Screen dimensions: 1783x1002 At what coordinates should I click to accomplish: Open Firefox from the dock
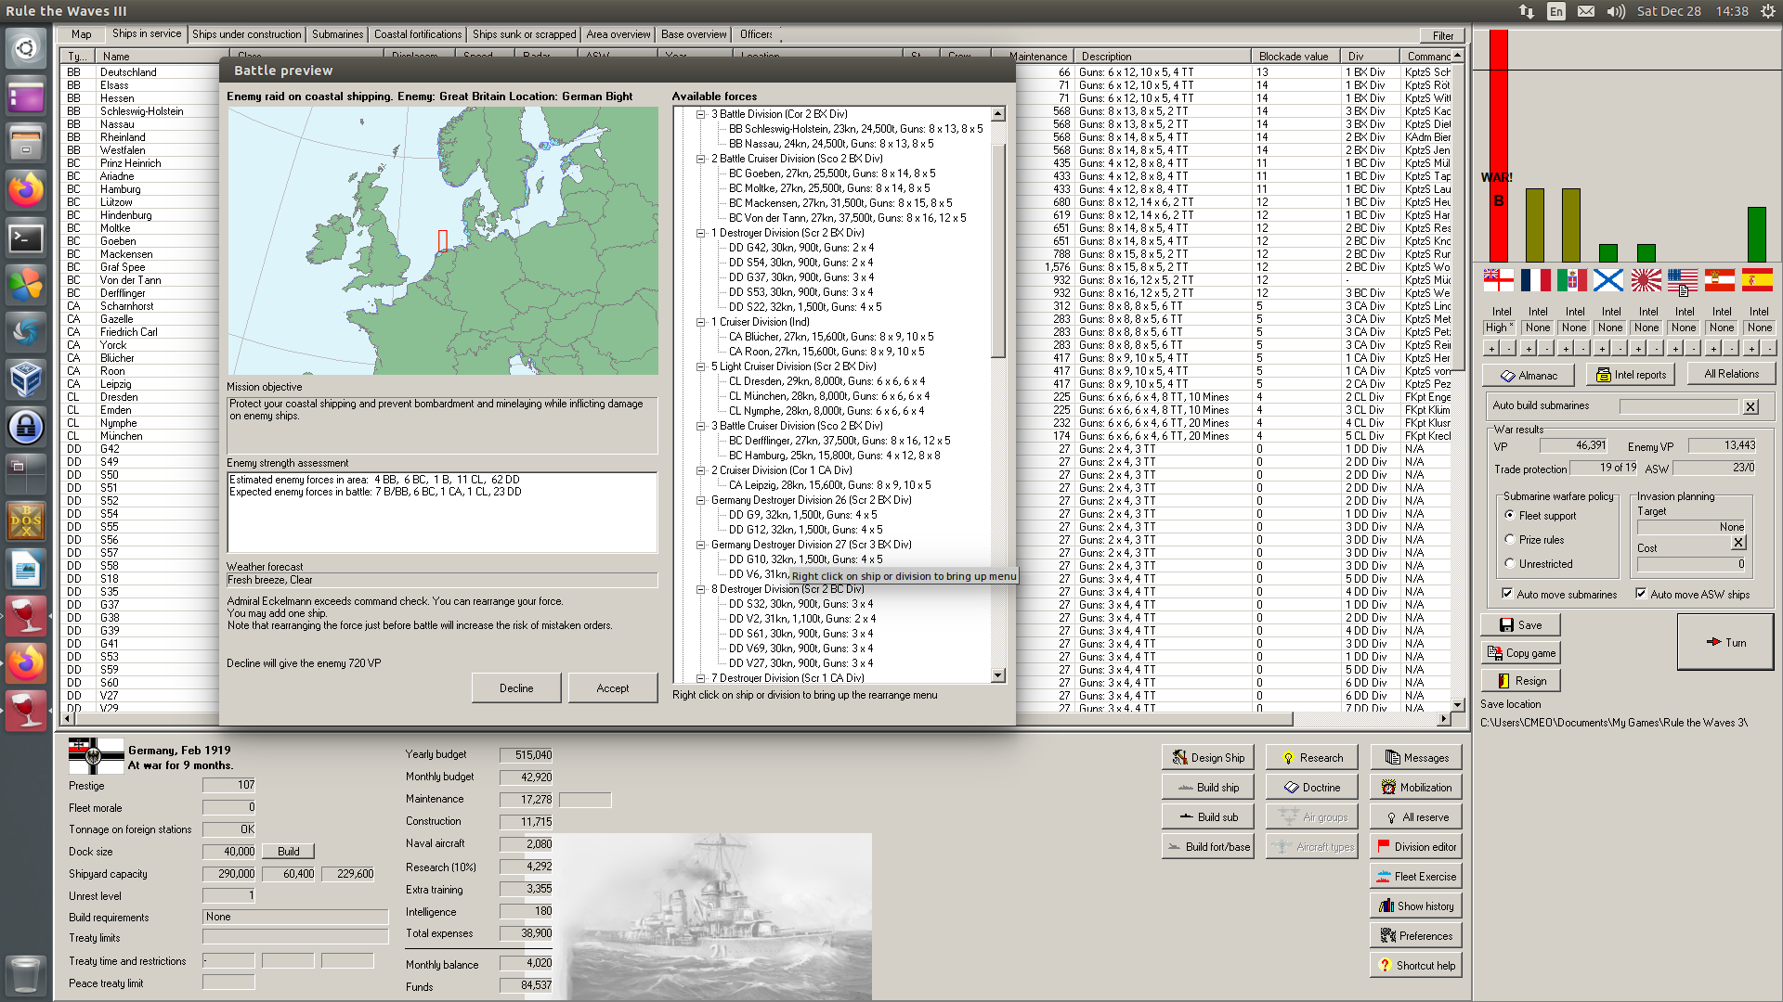[26, 190]
